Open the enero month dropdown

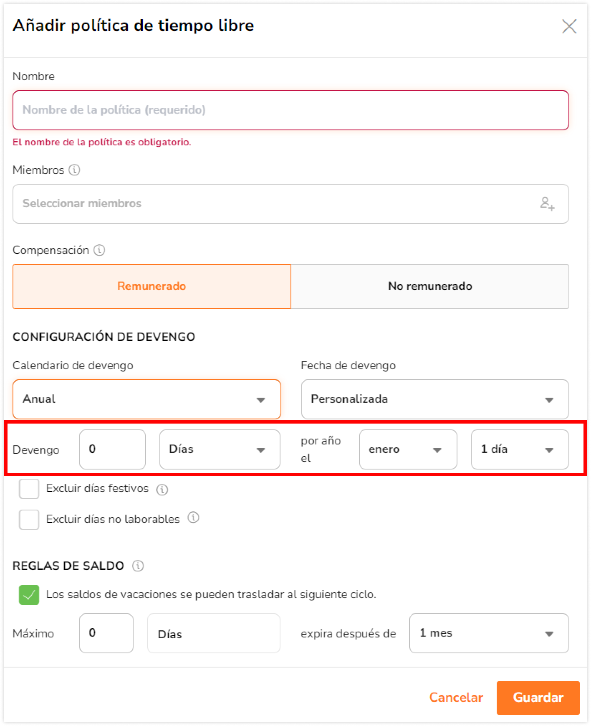(x=408, y=449)
